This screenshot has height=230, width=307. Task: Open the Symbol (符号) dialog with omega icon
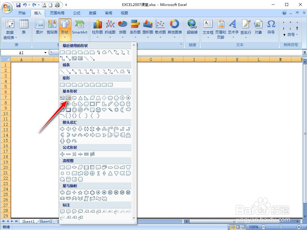[x=271, y=27]
